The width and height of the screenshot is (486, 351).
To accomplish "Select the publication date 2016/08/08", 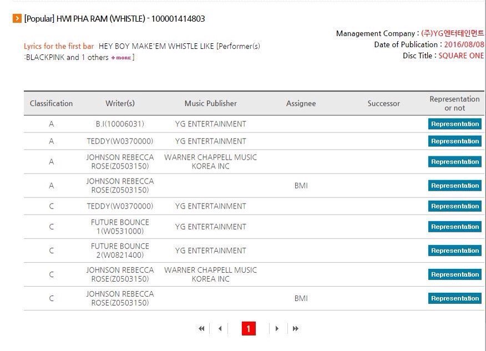I will click(x=464, y=44).
